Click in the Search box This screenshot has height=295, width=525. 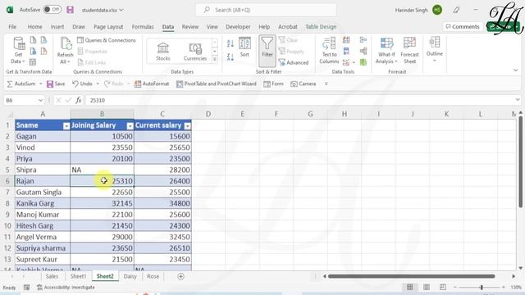pos(266,10)
